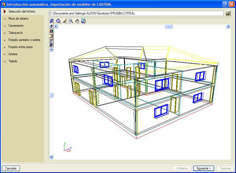Image resolution: width=236 pixels, height=173 pixels.
Task: Click the redraw view icon with the R
Action: tap(52, 21)
